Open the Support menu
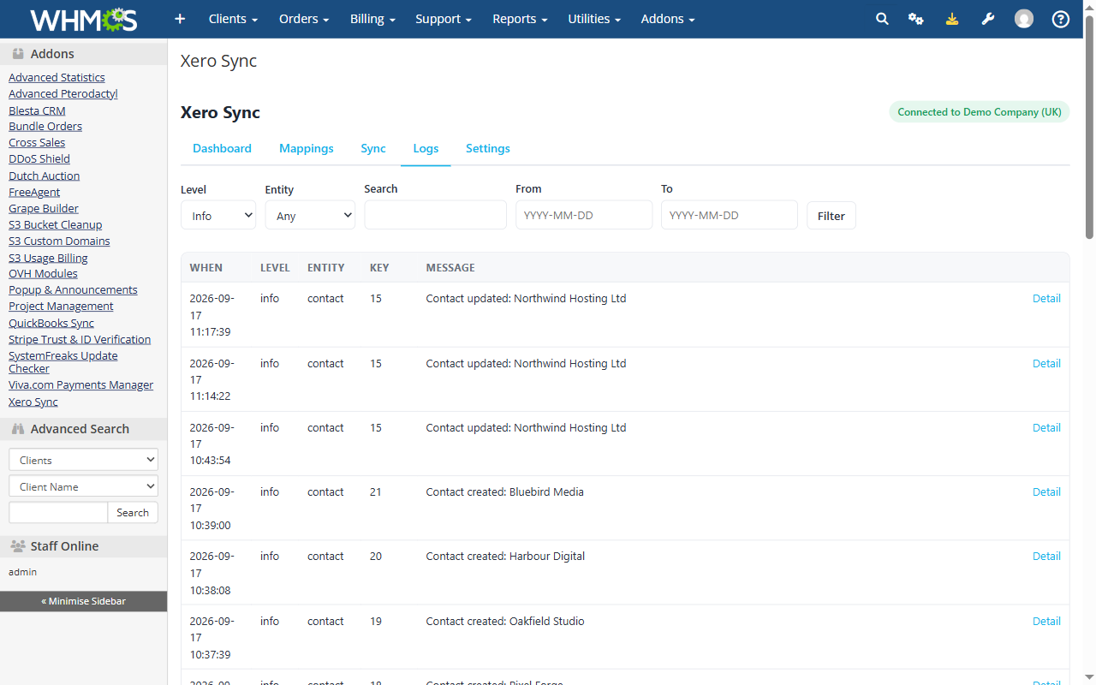Screen dimensions: 1096x685 pos(444,19)
